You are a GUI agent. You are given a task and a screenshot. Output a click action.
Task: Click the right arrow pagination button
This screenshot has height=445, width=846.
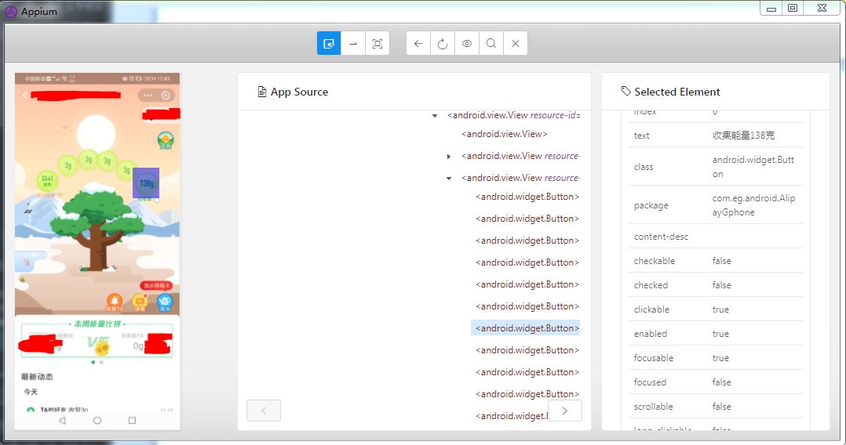click(x=565, y=411)
